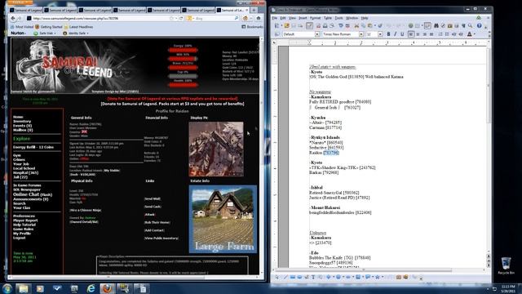Screen dimensions: 522x294
Task: Click the Health bar in the game header
Action: (183, 85)
